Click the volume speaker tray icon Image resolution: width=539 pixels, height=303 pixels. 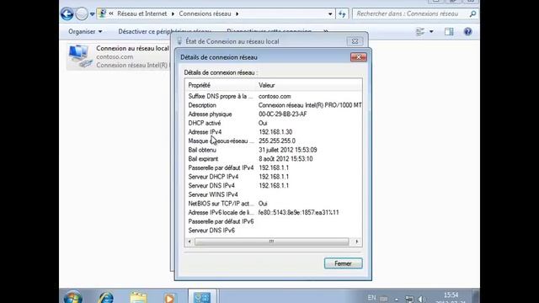(x=422, y=299)
